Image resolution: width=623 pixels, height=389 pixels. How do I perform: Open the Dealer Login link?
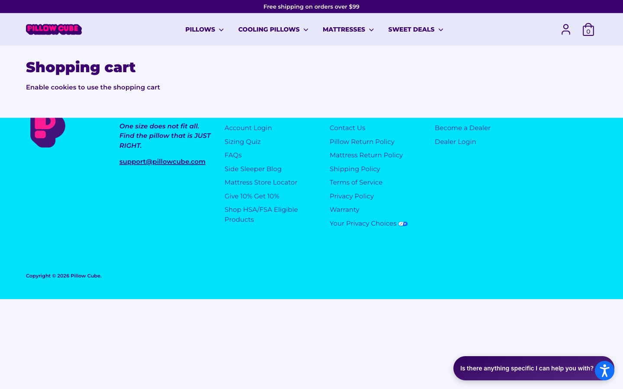coord(455,142)
